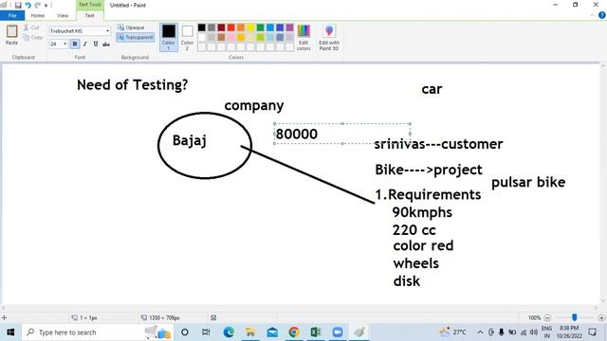Open Task View on taskbar

point(206,332)
